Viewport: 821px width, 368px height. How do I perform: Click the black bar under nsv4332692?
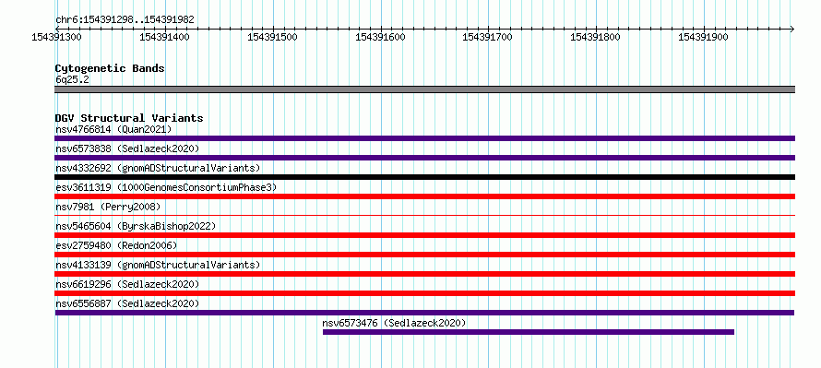click(424, 177)
